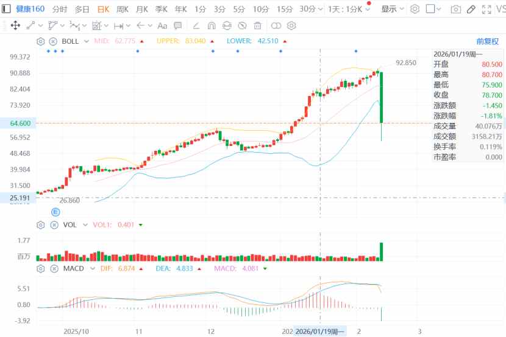Take a chart screenshot with camera icon

coord(455,9)
